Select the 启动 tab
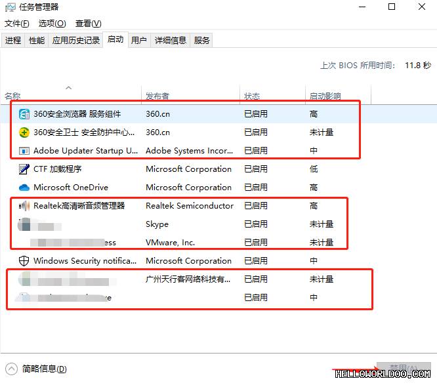 pos(115,39)
